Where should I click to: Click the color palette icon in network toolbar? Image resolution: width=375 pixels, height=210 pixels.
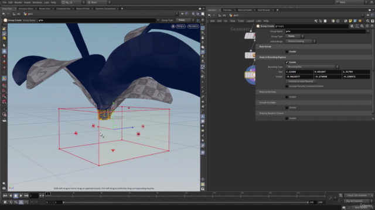pos(333,21)
